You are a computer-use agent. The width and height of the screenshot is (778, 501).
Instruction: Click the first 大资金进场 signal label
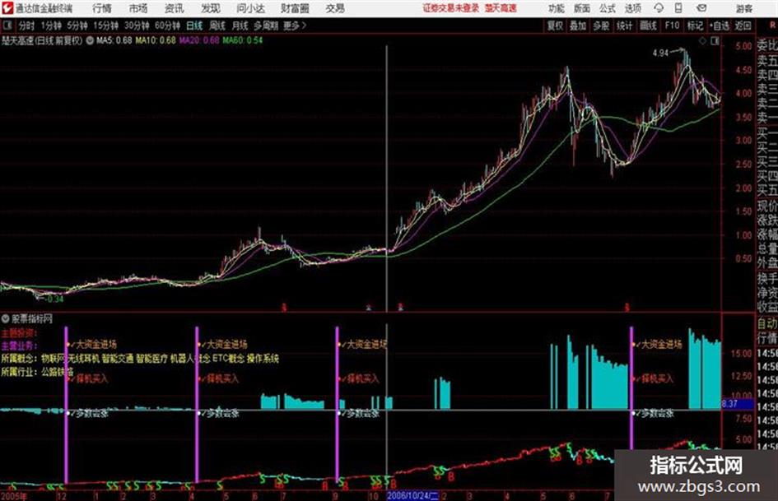coord(96,344)
